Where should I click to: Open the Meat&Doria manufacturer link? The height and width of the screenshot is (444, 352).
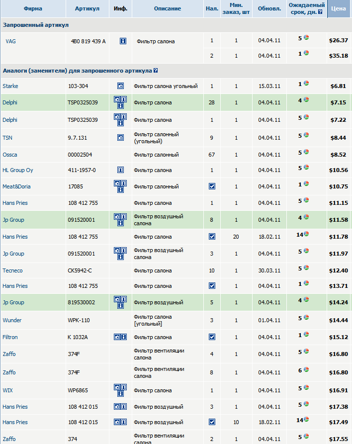click(16, 186)
